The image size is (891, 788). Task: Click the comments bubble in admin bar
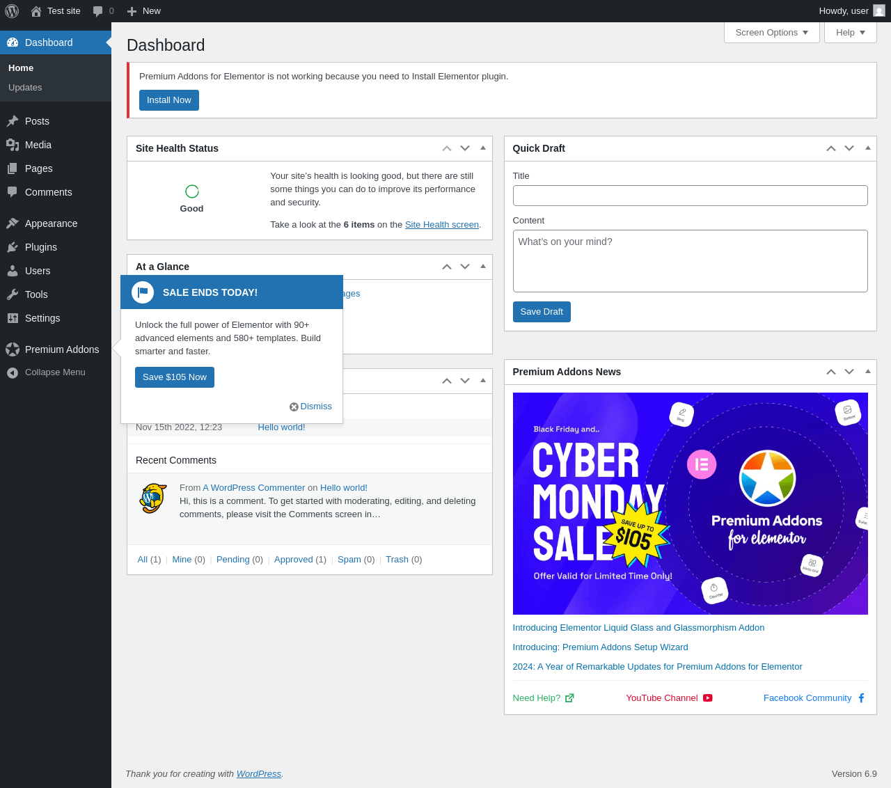(x=98, y=11)
